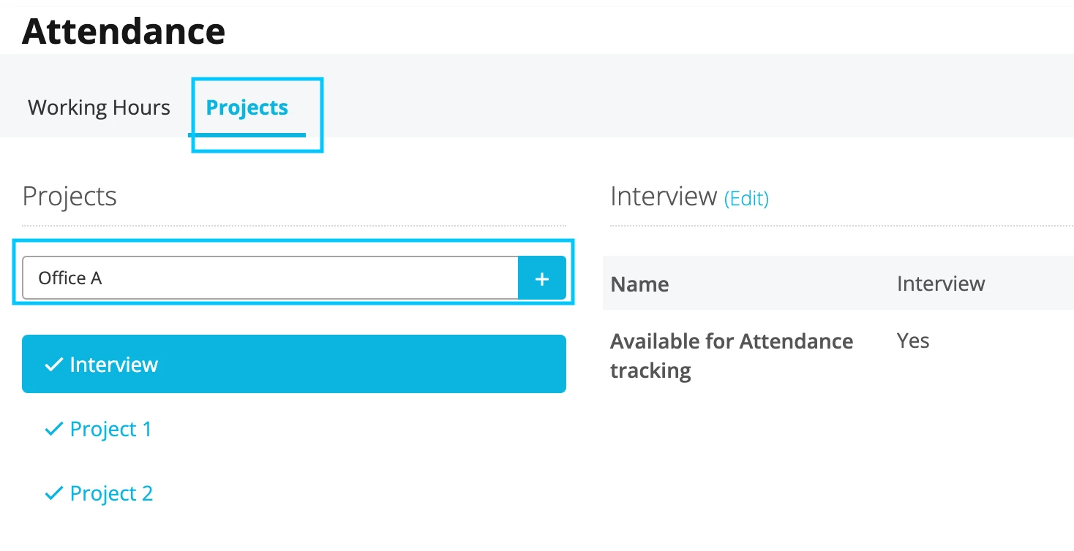This screenshot has width=1074, height=551.
Task: Click the Project 1 link text
Action: (110, 429)
